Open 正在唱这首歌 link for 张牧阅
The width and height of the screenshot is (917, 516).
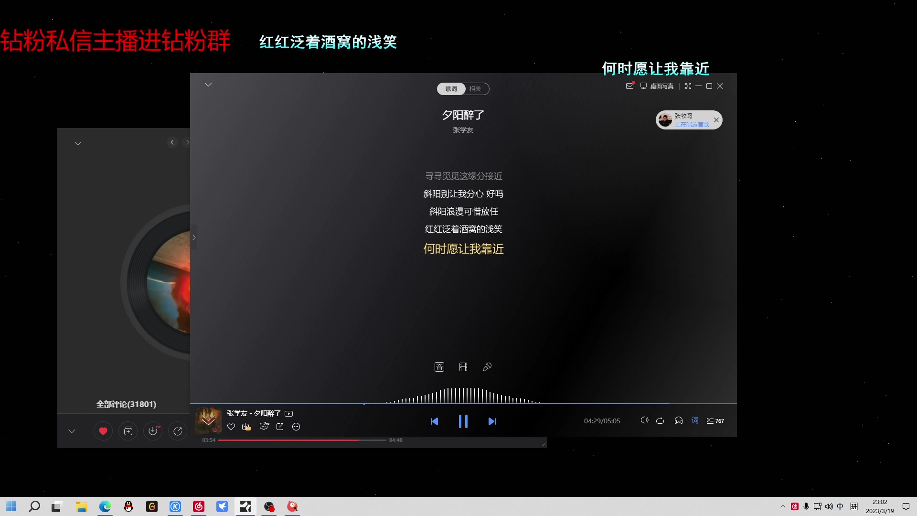(x=692, y=124)
